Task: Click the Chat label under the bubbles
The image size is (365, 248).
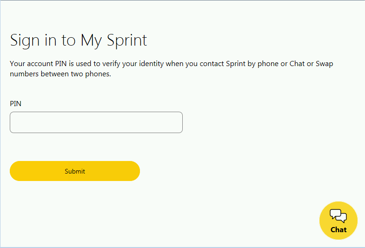Action: click(338, 229)
